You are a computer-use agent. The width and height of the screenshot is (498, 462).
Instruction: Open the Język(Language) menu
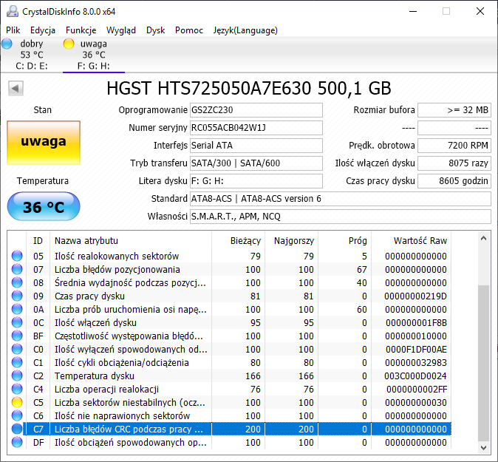[x=245, y=30]
